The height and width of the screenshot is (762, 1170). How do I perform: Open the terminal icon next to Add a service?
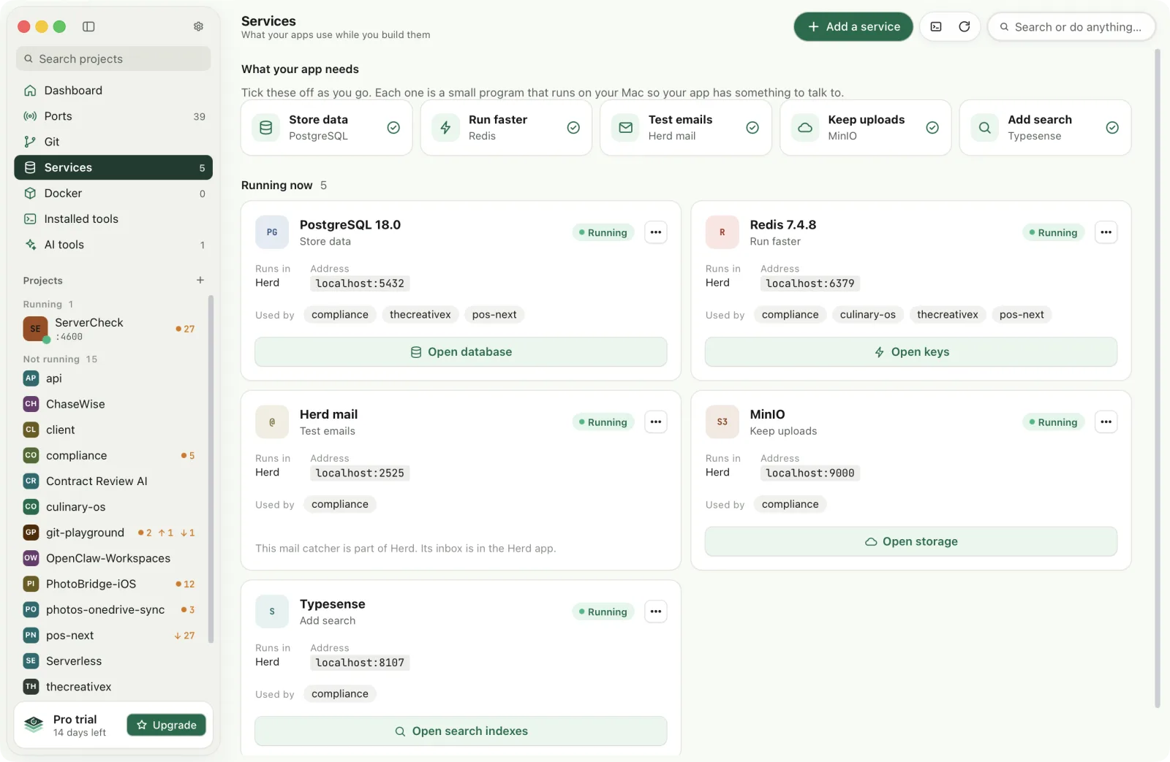(936, 27)
